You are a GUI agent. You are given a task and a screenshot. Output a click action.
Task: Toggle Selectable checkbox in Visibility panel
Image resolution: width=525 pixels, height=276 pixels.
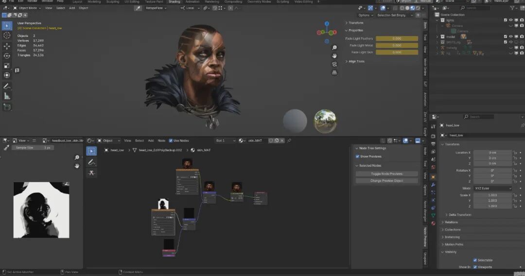475,260
